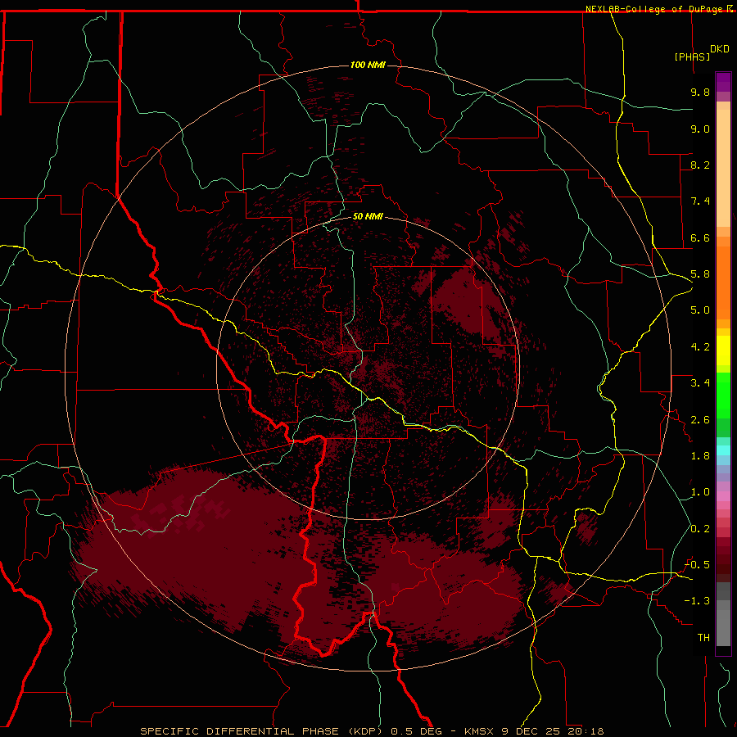This screenshot has height=737, width=737.
Task: Click the KMSX station identifier in the caption
Action: [x=479, y=731]
